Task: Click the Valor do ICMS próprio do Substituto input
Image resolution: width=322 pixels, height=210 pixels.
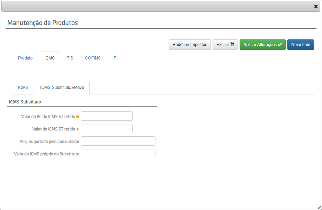Action: [x=118, y=154]
